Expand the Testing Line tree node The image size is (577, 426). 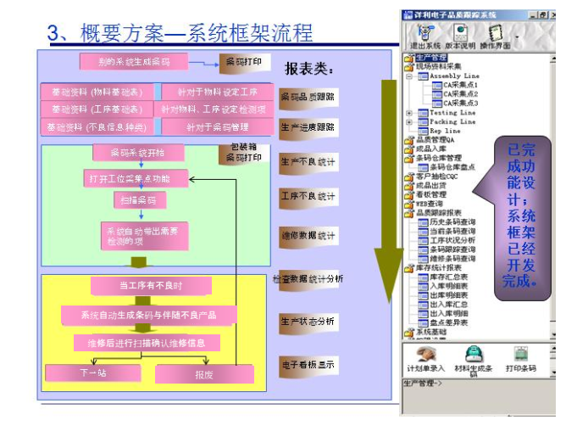coord(410,113)
